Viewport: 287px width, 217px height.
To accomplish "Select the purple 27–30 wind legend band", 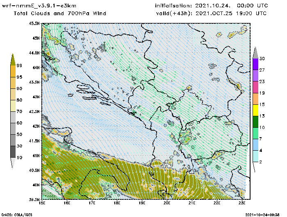I will point(255,64).
